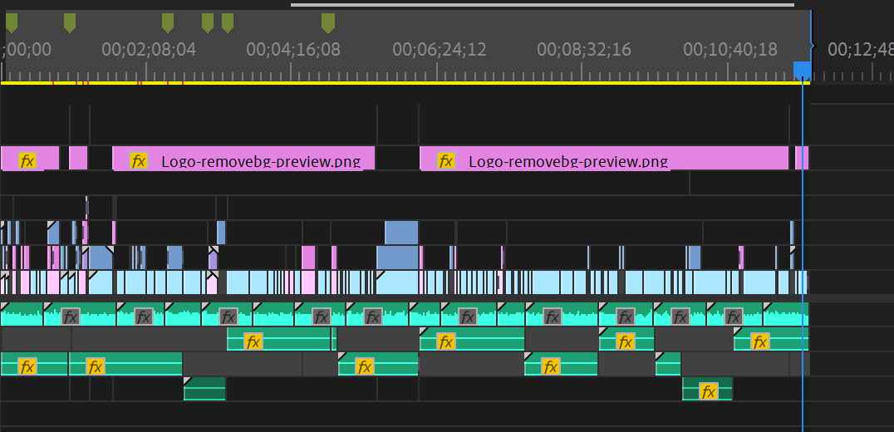Image resolution: width=894 pixels, height=432 pixels.
Task: Grab the blue playhead handle on the time ruler
Action: click(803, 71)
